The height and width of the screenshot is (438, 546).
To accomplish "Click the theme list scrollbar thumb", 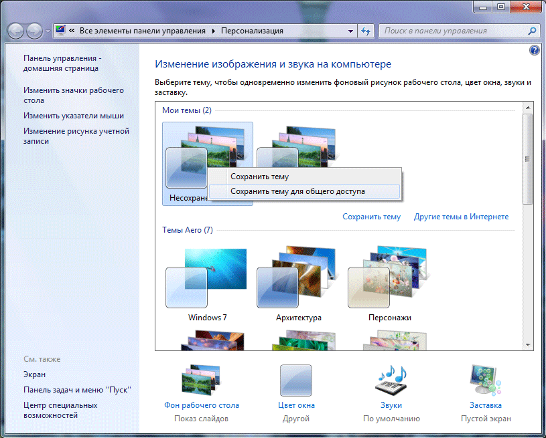I will (528, 159).
